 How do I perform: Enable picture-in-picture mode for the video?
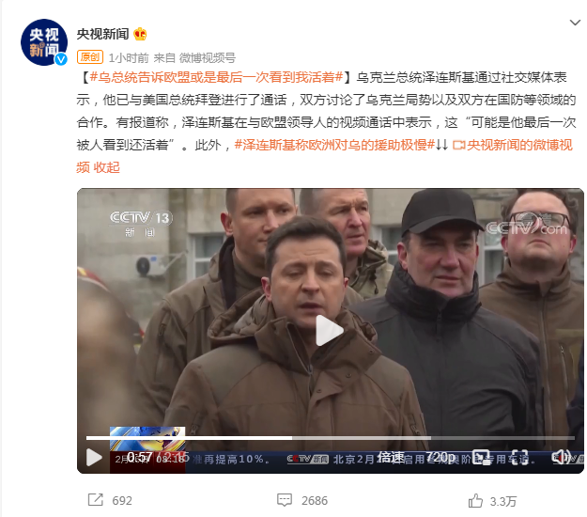point(482,458)
